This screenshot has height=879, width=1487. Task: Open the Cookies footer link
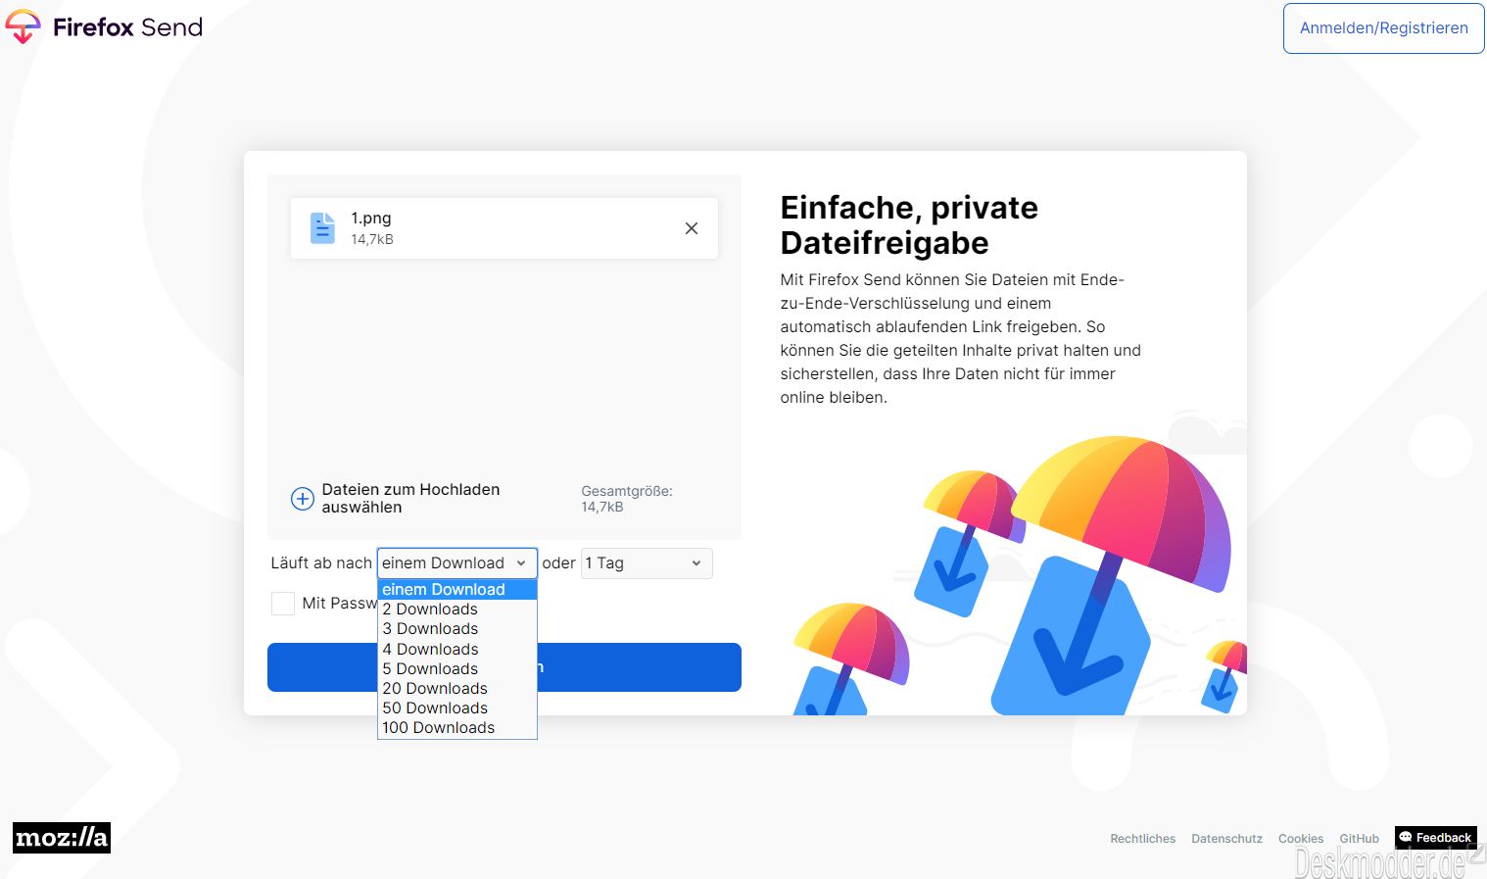1301,839
